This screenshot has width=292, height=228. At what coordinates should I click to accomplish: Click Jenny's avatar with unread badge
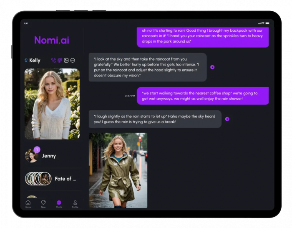tap(31, 156)
